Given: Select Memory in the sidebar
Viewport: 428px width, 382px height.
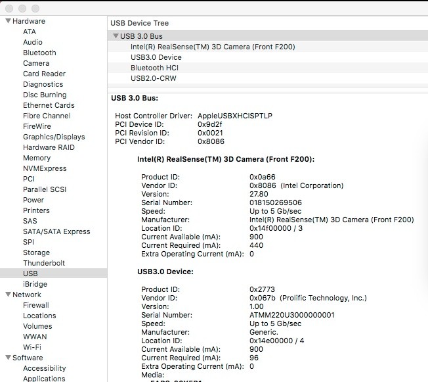Looking at the screenshot, I should pyautogui.click(x=37, y=158).
